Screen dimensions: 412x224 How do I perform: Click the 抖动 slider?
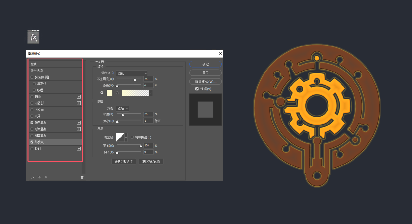tap(129, 152)
